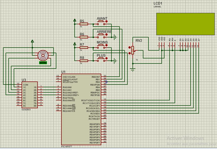Image resolution: width=217 pixels, height=149 pixels.
Task: Decrease RV2 potentiometer with lower red dot
Action: (x=129, y=53)
